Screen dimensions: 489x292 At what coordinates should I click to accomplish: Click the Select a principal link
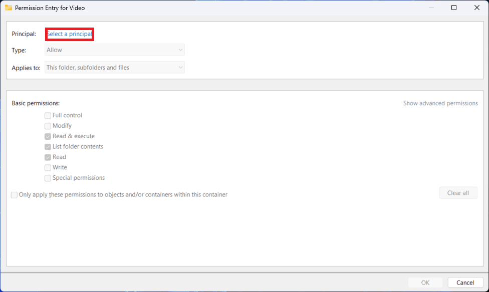[70, 34]
